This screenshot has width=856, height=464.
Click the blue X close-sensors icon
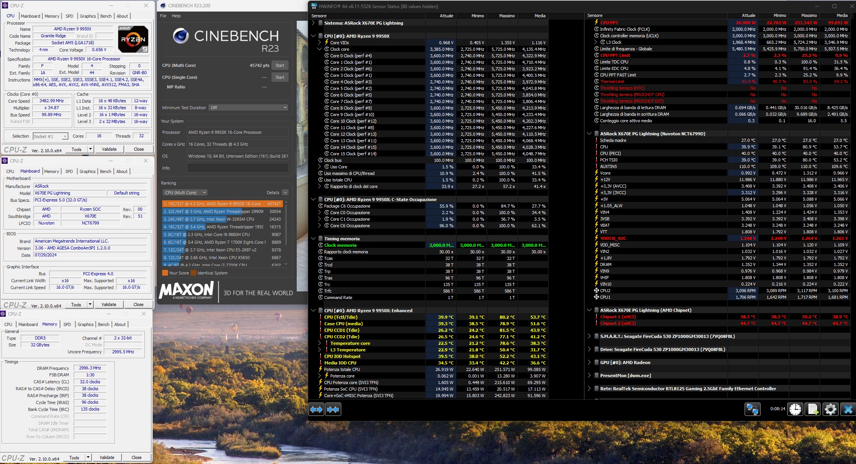(x=848, y=409)
